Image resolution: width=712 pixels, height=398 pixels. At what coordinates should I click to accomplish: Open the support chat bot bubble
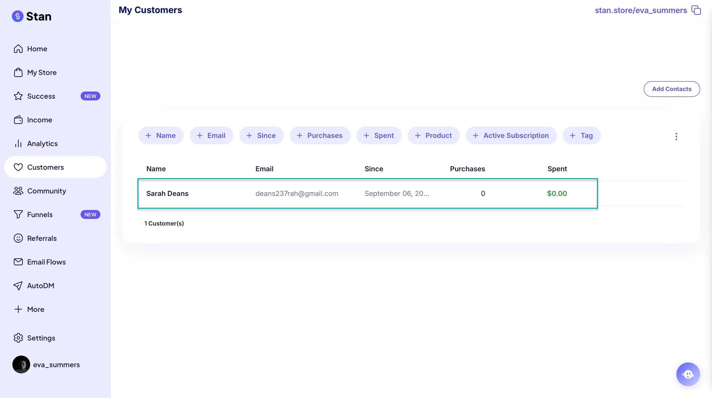(x=688, y=374)
